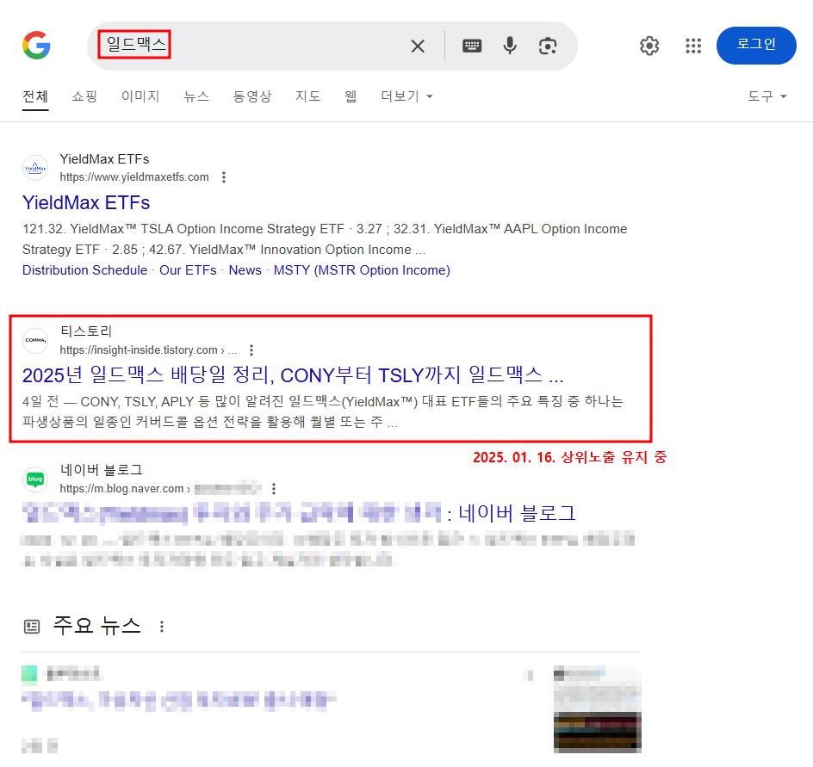Viewport: 813px width, 767px height.
Task: Open the Our ETFs sitelink
Action: (x=188, y=270)
